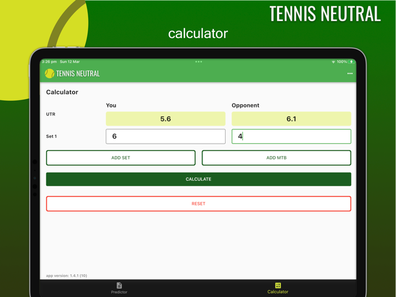Image resolution: width=396 pixels, height=297 pixels.
Task: Run the CALCULATE button
Action: pos(199,179)
